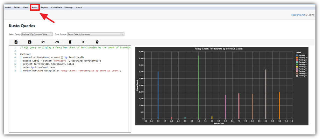Open the Tables menu
This screenshot has height=139, width=320.
pyautogui.click(x=17, y=8)
